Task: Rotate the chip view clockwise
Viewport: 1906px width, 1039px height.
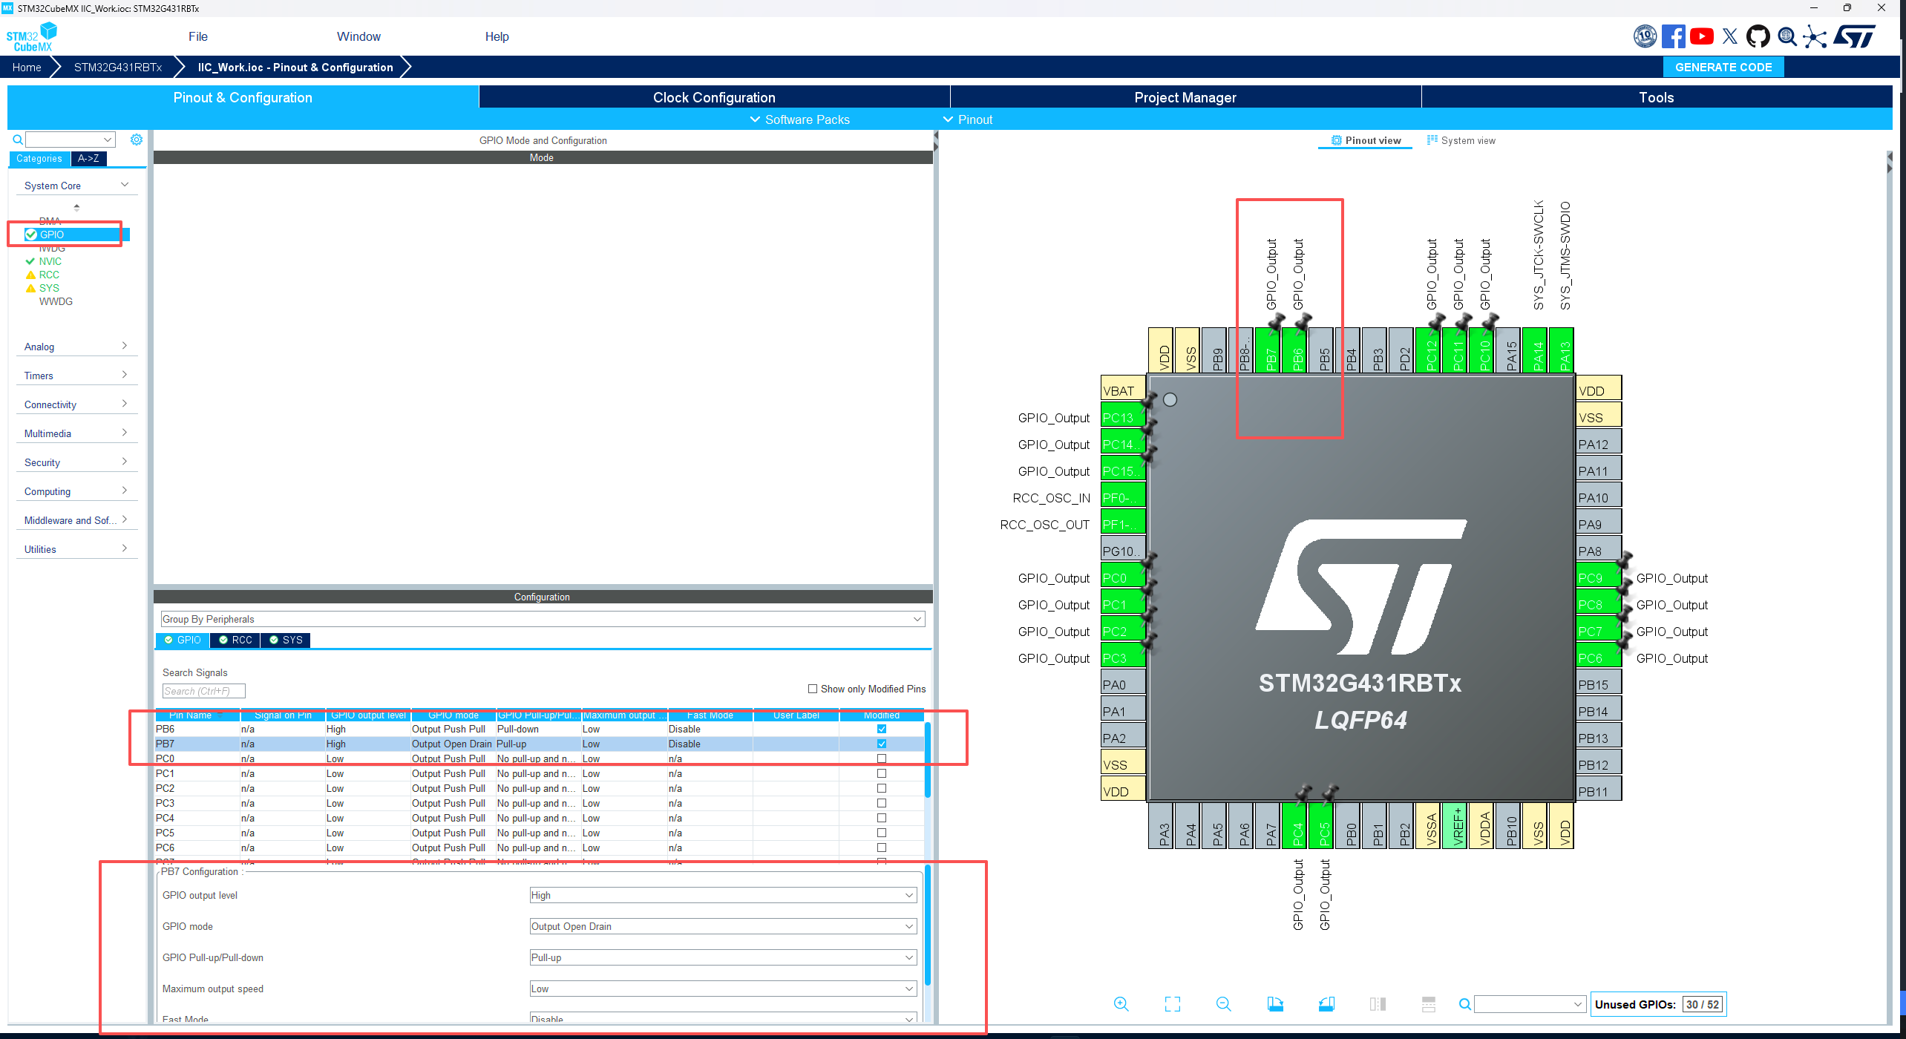Action: click(x=1275, y=1004)
